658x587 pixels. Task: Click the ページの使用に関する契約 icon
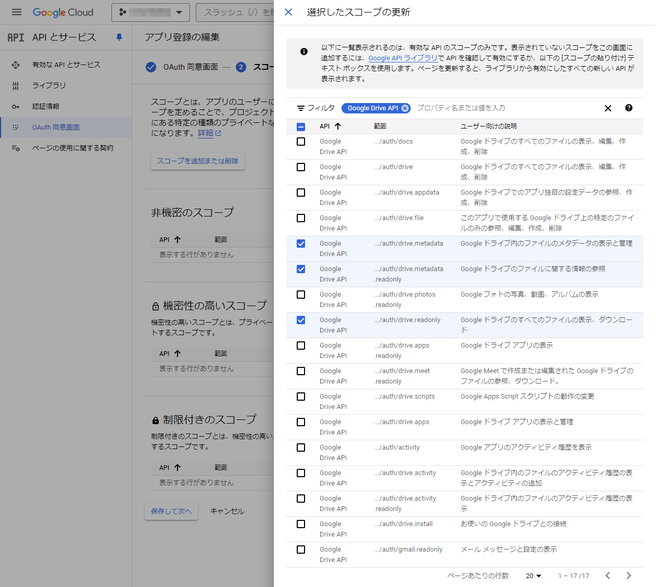16,148
